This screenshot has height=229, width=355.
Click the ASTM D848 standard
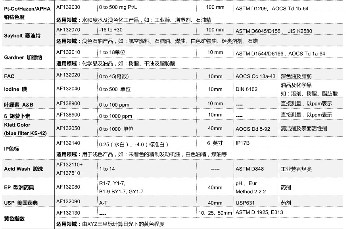tap(249, 169)
